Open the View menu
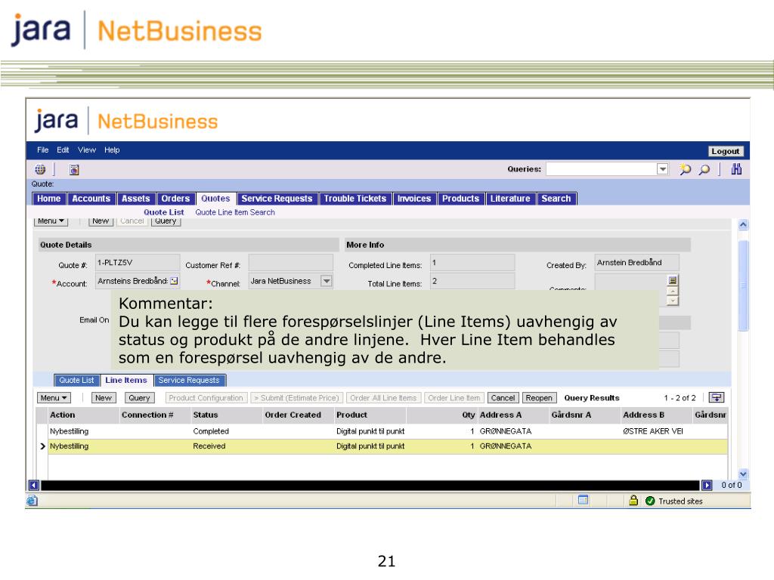Screen dimensions: 774x580 86,150
